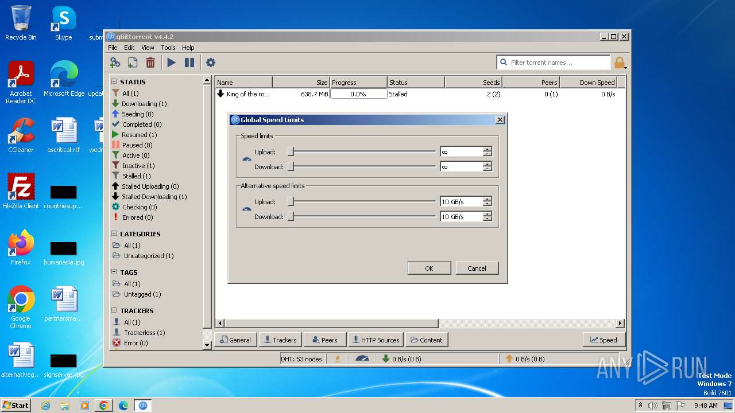Select the King of the ro... torrent row
Screen dimensions: 735x413
coord(420,94)
